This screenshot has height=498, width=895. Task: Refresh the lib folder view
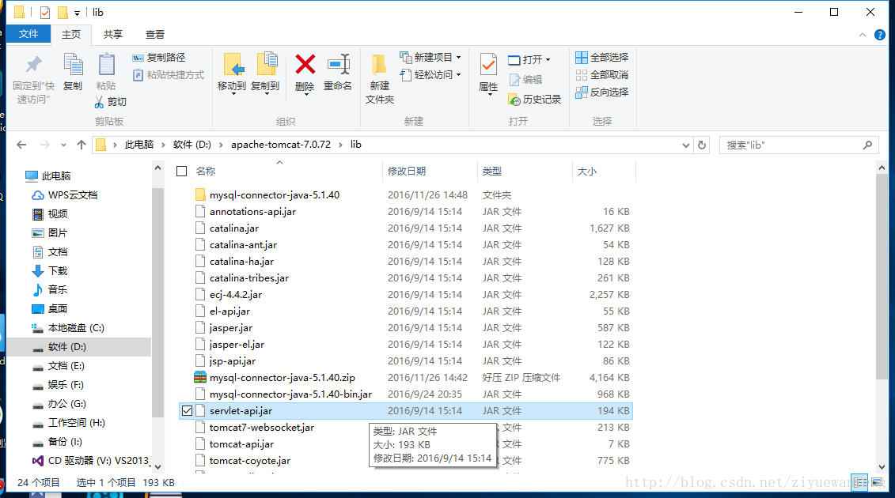coord(702,145)
